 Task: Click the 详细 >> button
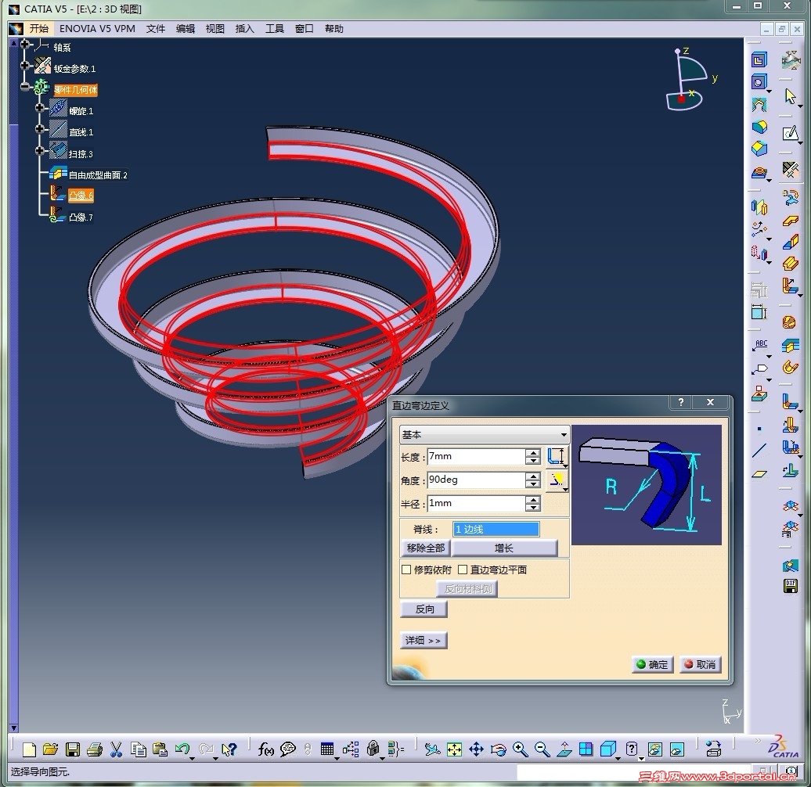tap(424, 641)
